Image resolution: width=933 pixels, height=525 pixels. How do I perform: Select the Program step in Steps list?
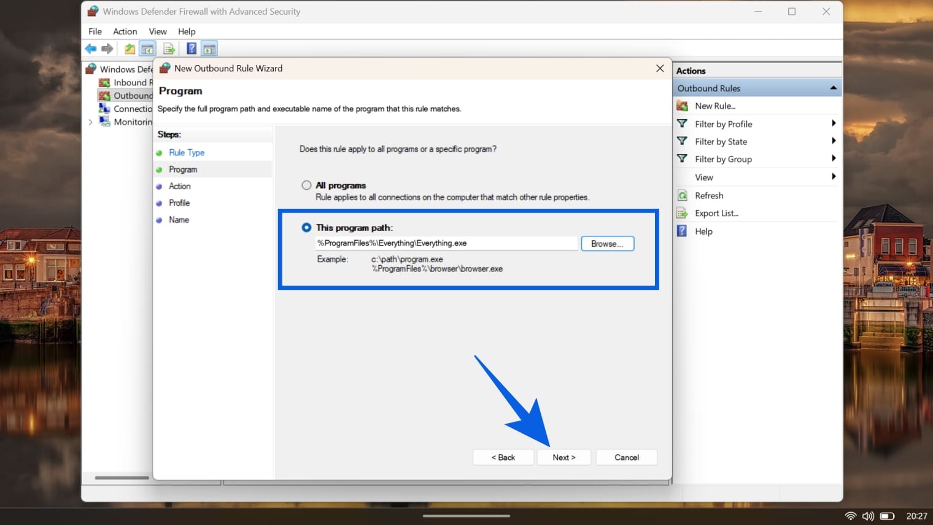[x=183, y=169]
